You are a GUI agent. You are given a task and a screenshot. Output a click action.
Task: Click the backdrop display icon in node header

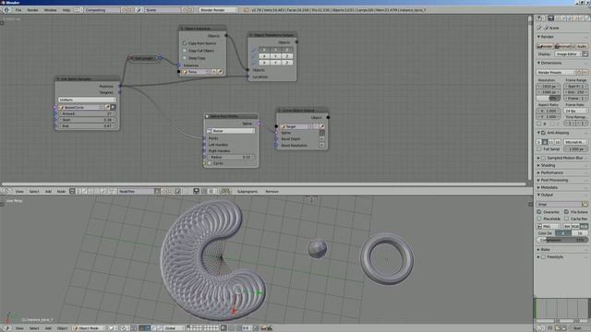pyautogui.click(x=197, y=192)
